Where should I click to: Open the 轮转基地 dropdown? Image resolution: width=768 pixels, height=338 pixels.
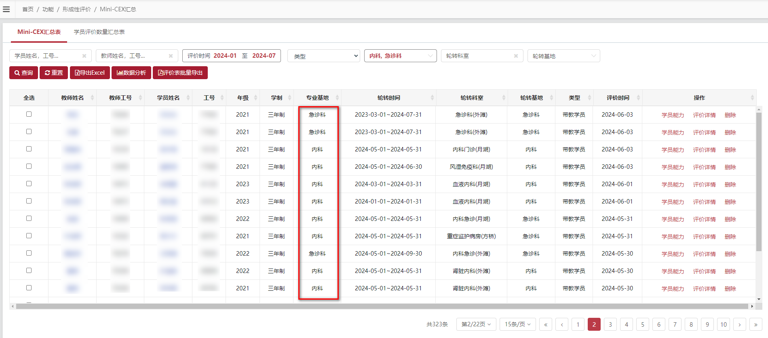click(564, 56)
